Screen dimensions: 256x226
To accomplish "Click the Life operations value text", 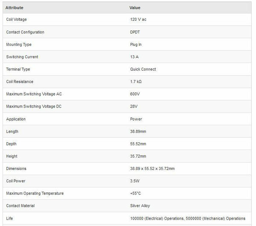I will coord(188,218).
